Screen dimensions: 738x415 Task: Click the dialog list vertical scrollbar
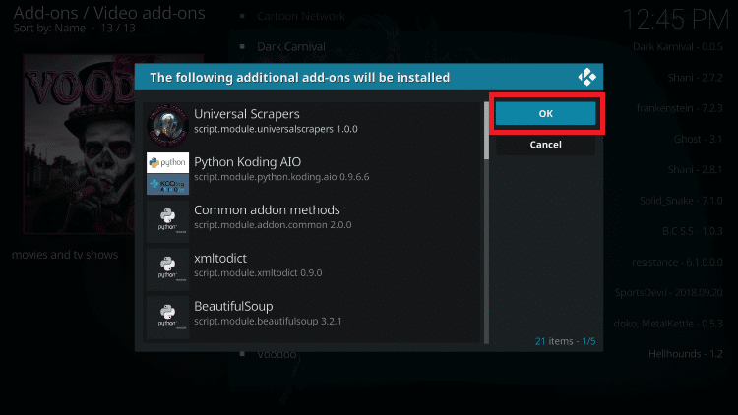coord(487,223)
